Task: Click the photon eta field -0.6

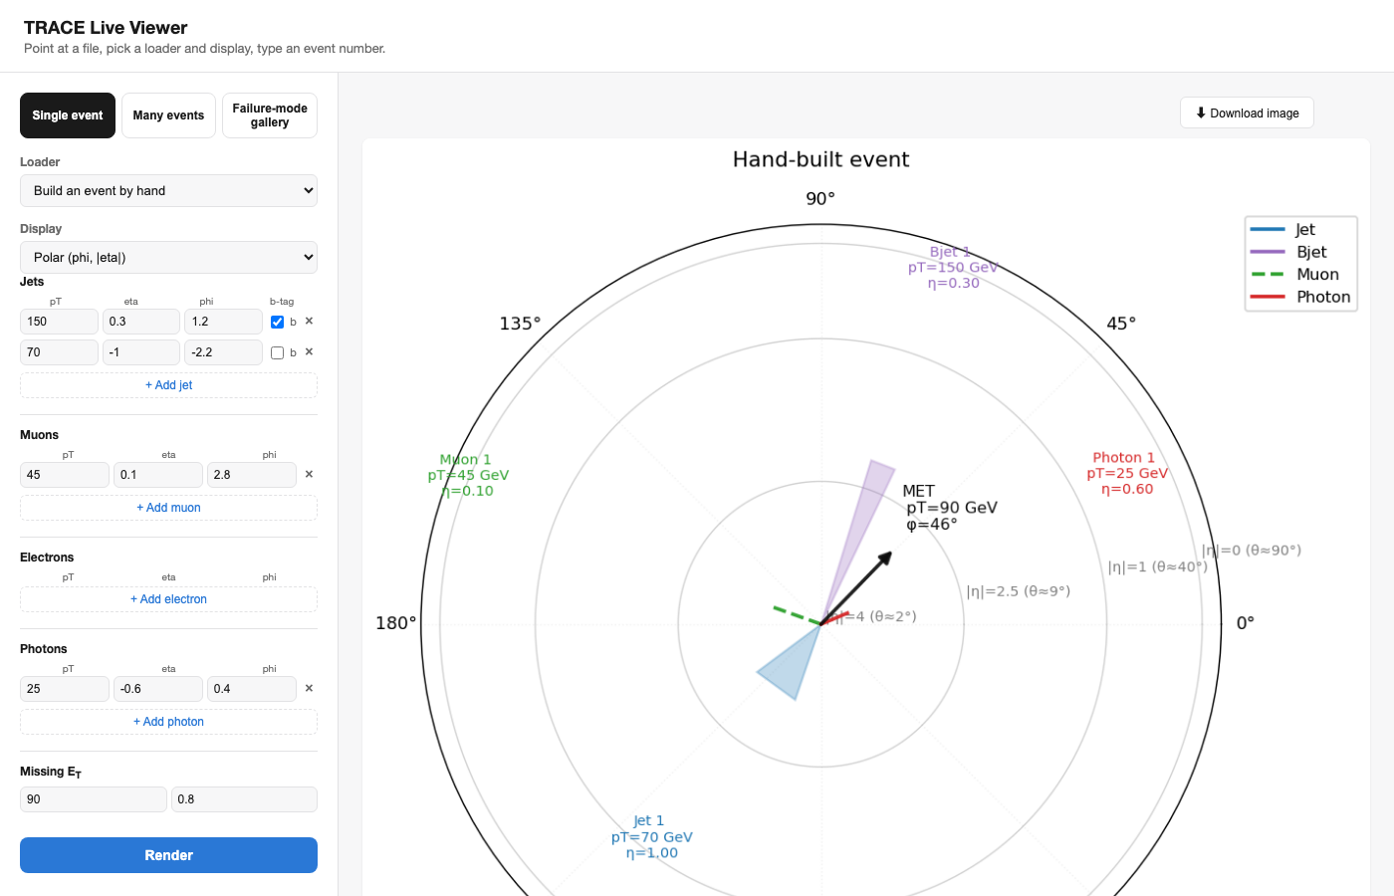Action: tap(158, 689)
